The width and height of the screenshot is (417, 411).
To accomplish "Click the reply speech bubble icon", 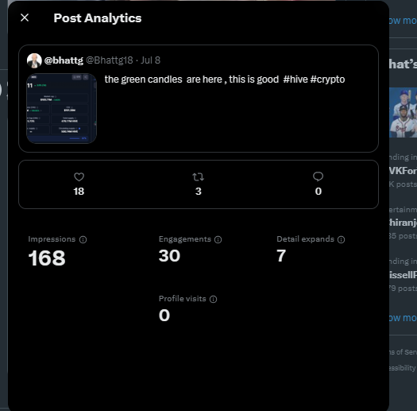I will click(318, 176).
